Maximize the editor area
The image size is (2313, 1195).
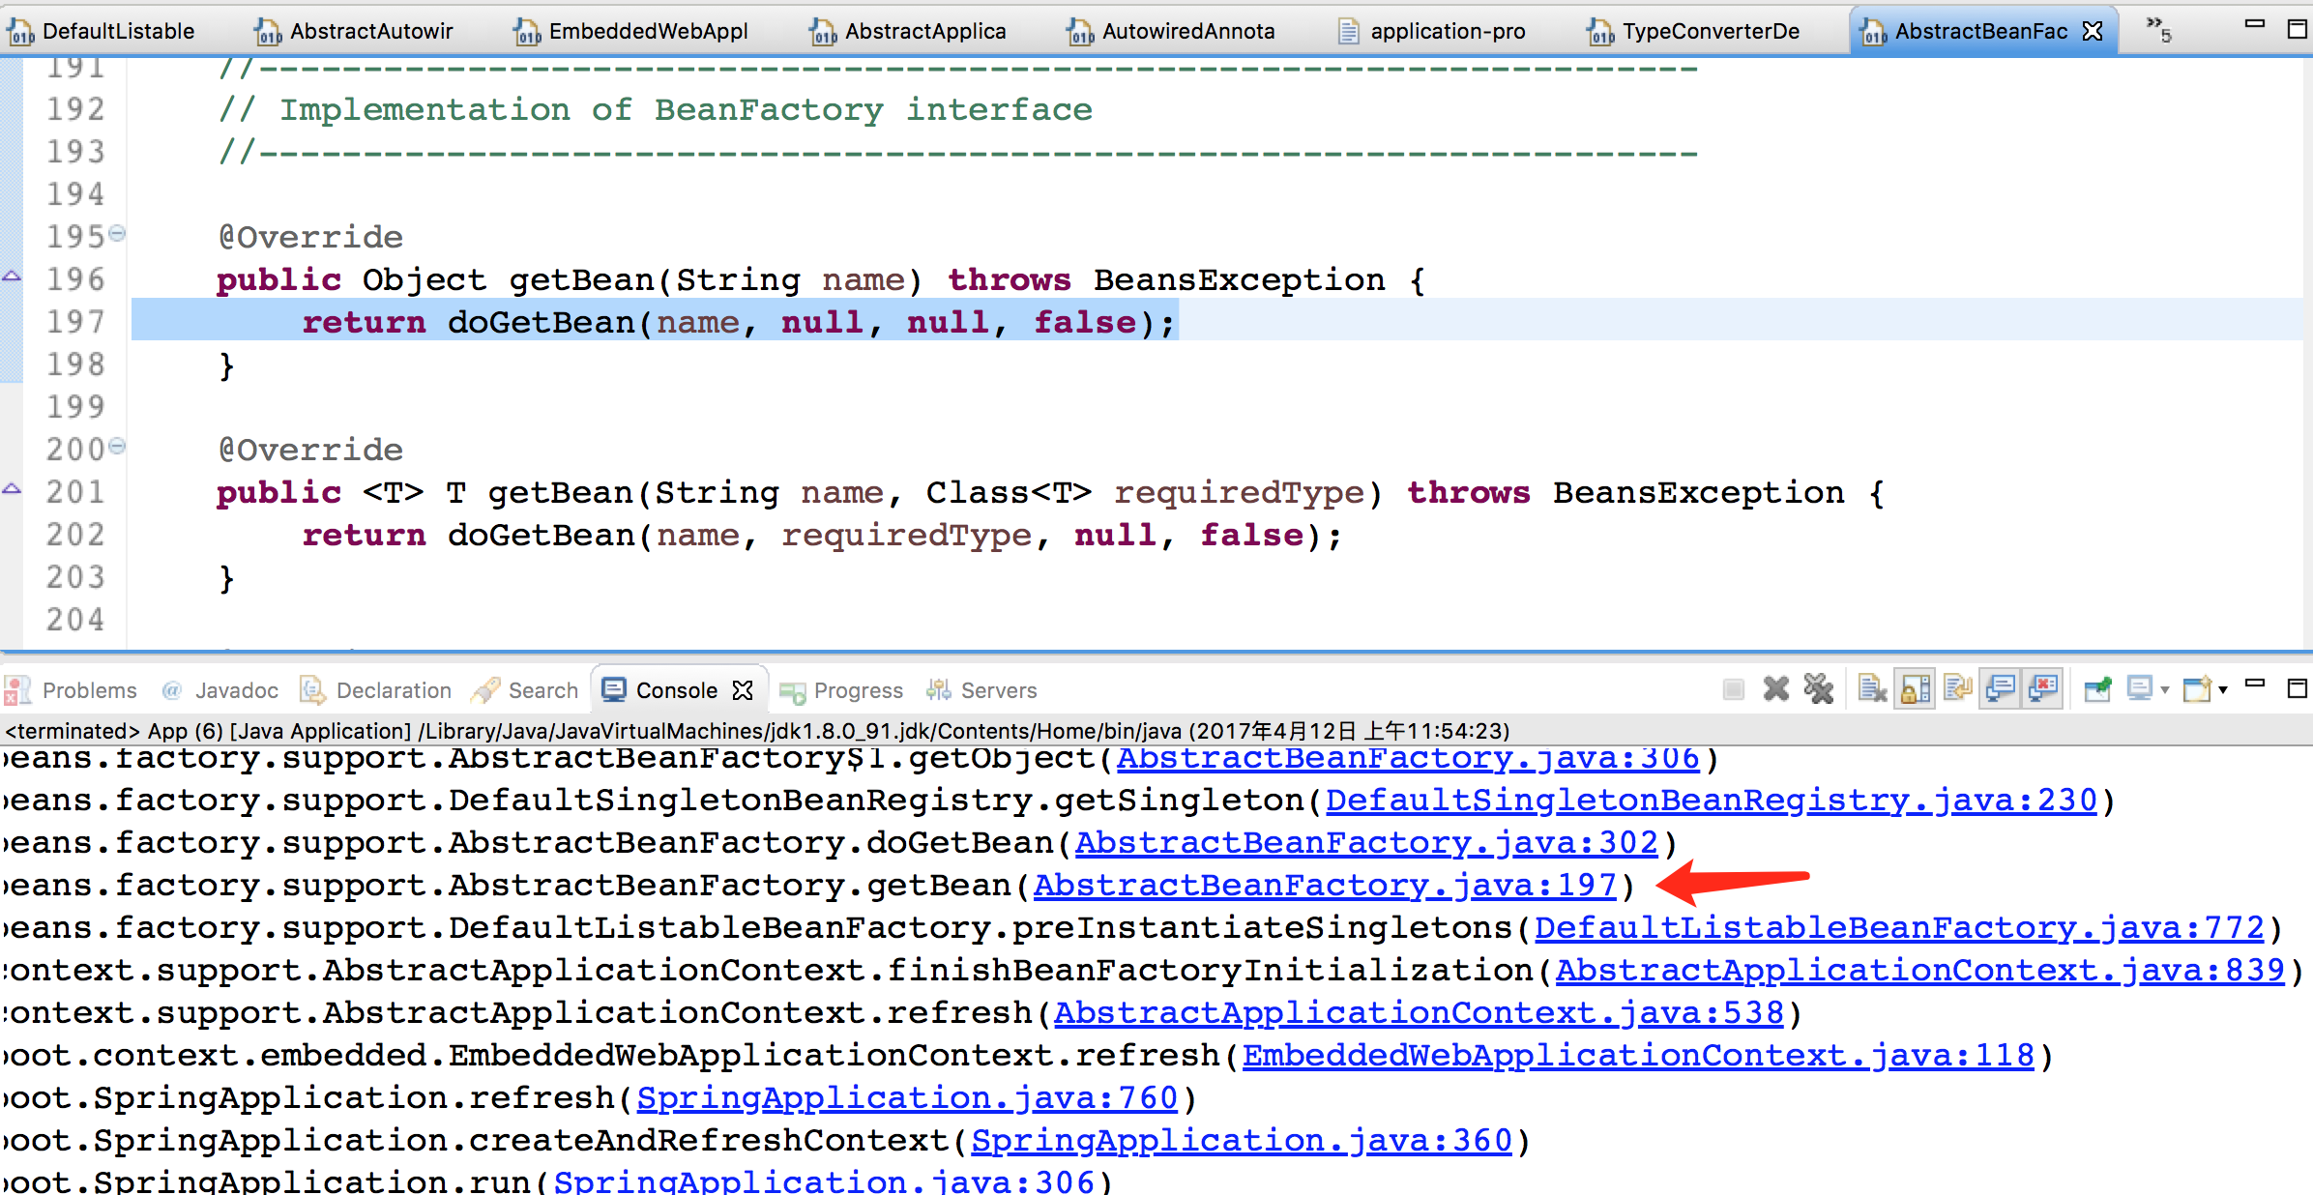[2298, 30]
